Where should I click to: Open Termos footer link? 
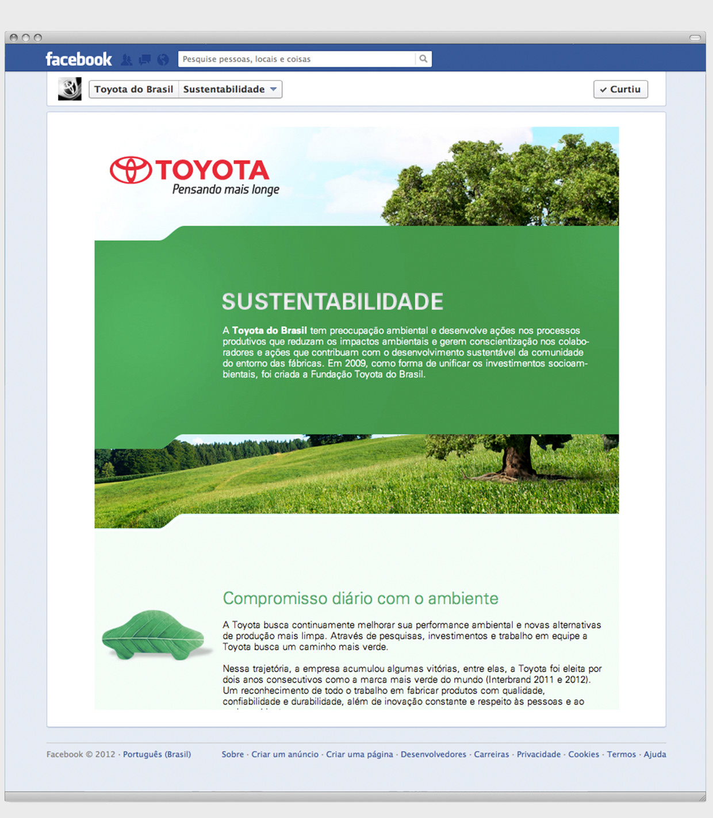click(622, 754)
